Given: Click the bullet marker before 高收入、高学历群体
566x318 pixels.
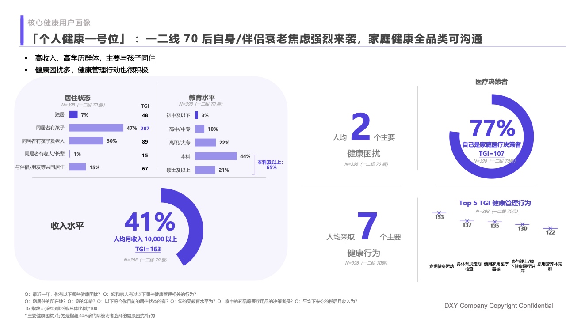Looking at the screenshot, I should 26,58.
